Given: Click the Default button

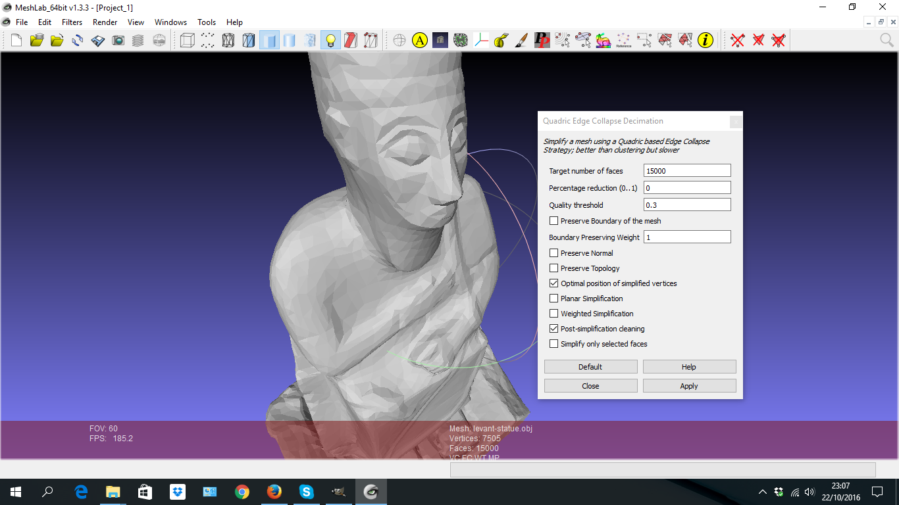Looking at the screenshot, I should click(590, 367).
